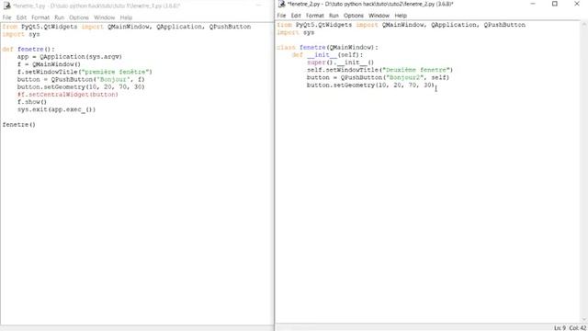
Task: Click 'import sys' line in fenetre_1.py
Action: click(21, 34)
